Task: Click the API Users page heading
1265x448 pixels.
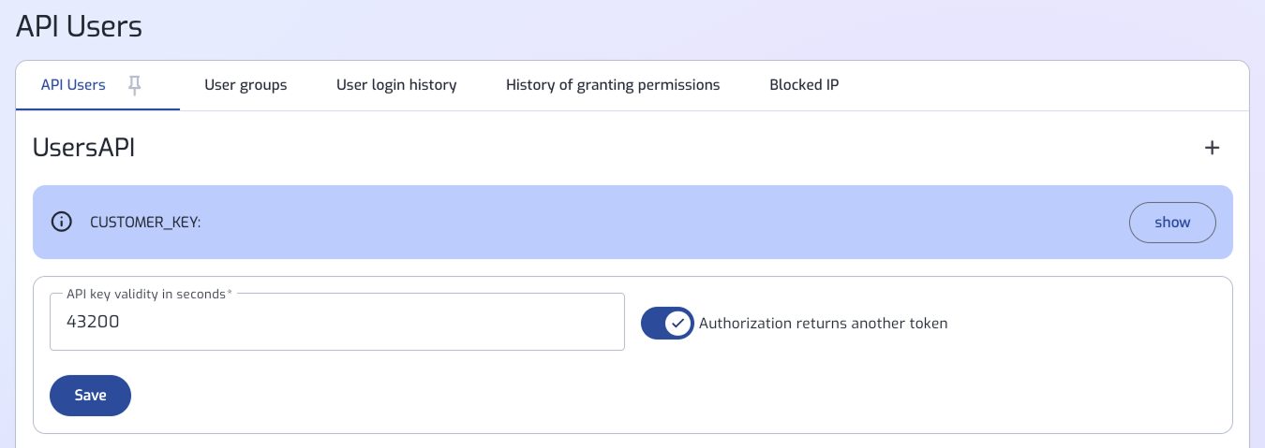Action: pyautogui.click(x=80, y=26)
